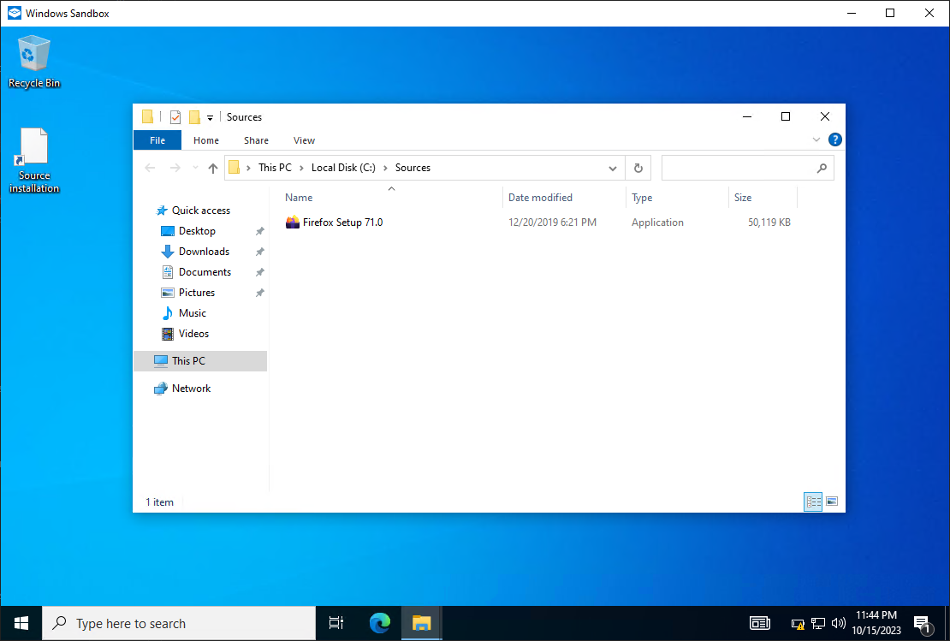Viewport: 950px width, 641px height.
Task: Go up one level with Up arrow
Action: point(212,168)
